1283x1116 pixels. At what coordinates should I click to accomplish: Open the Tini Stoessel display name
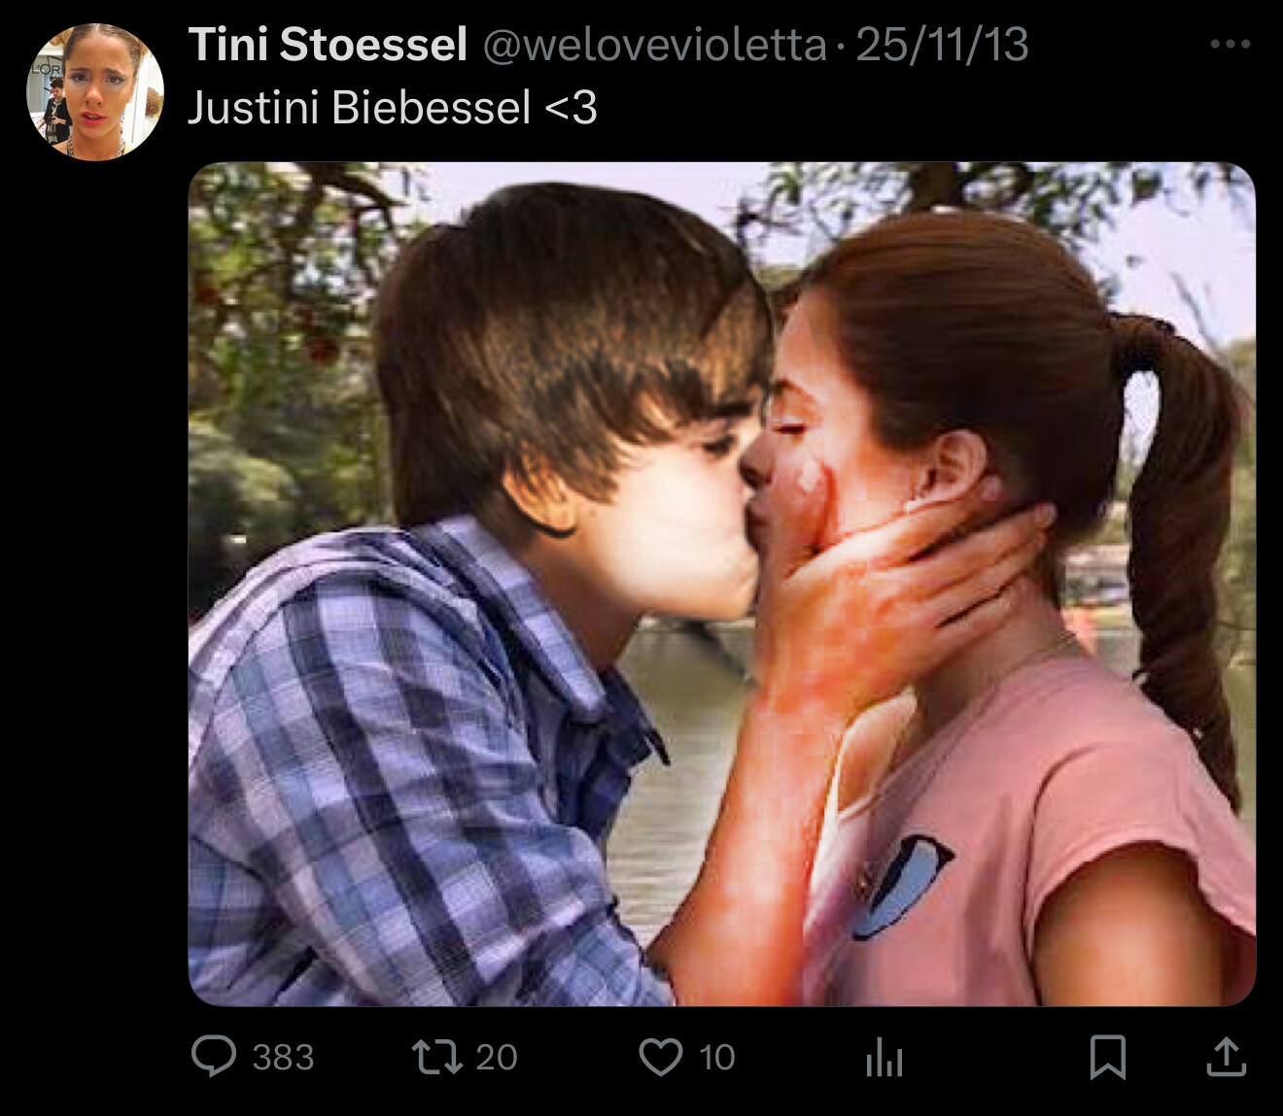click(328, 45)
